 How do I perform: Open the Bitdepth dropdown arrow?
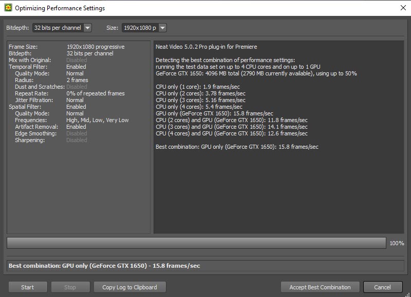[x=87, y=28]
